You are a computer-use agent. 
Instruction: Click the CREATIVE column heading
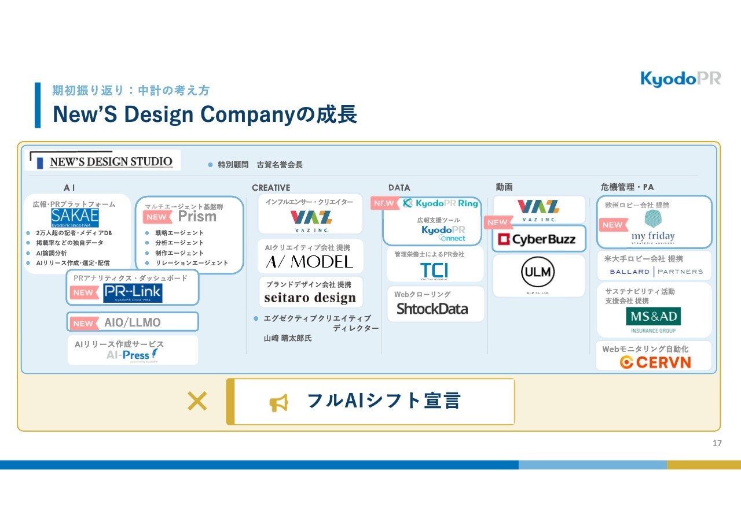(x=271, y=187)
